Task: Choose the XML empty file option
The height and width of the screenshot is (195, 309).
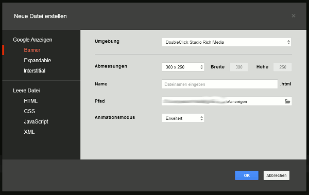Action: click(29, 132)
